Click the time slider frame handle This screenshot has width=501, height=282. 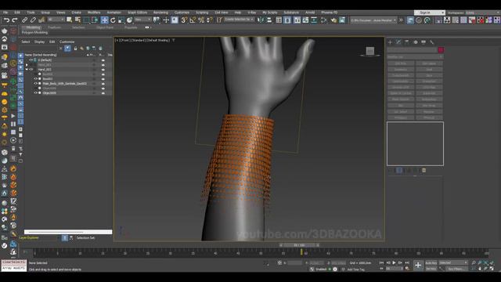(x=299, y=245)
